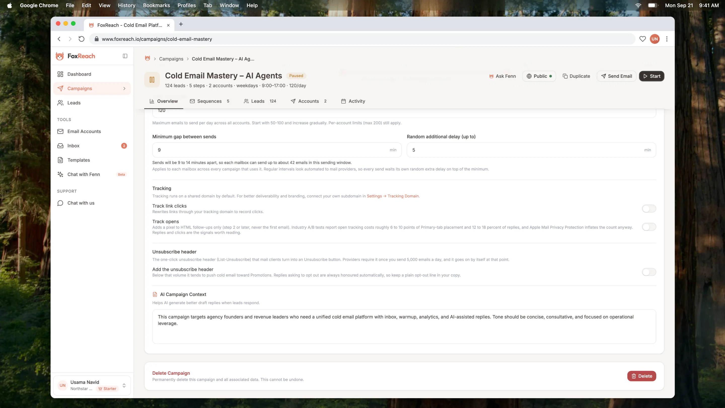Ask Fenn about this campaign
725x408 pixels.
[x=502, y=76]
